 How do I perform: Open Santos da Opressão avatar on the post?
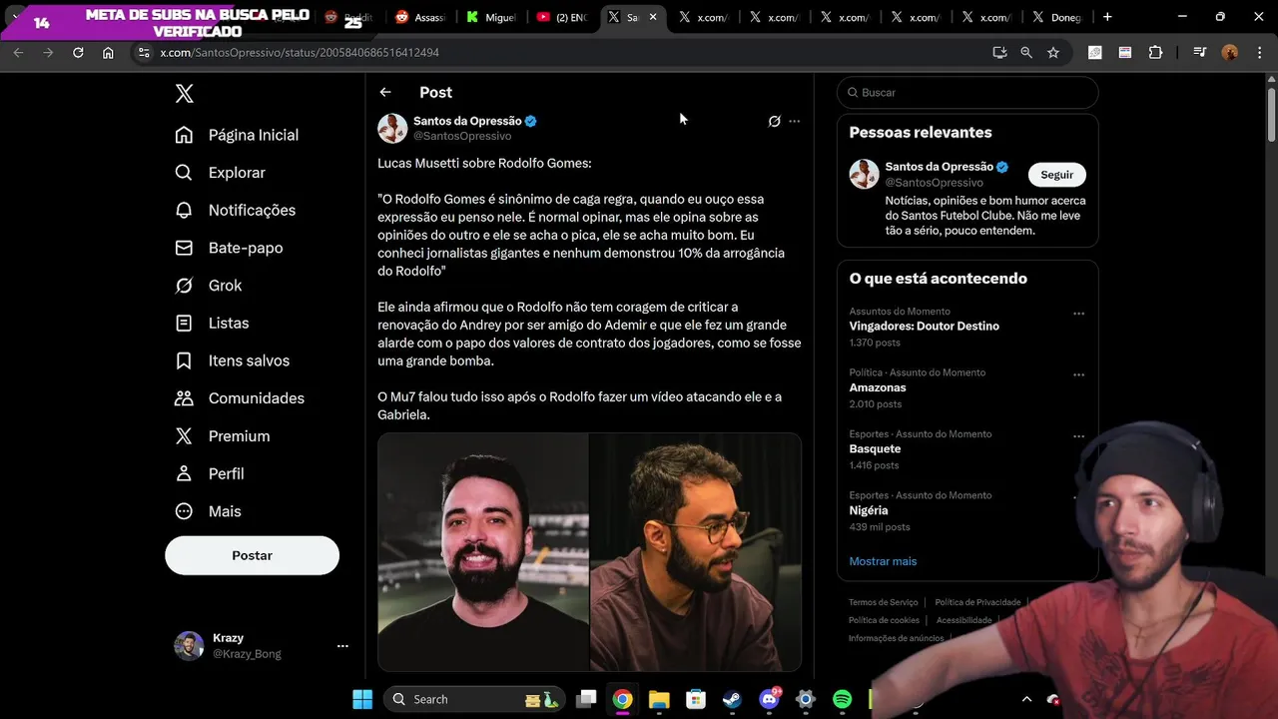392,128
